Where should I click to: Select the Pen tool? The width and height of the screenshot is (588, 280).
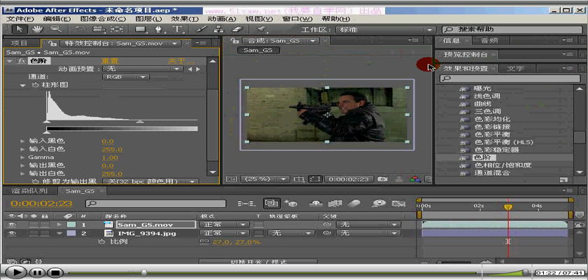point(159,29)
